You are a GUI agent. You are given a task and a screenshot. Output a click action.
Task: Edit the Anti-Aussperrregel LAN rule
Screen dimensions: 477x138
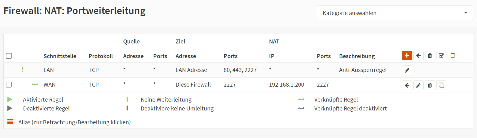[407, 70]
